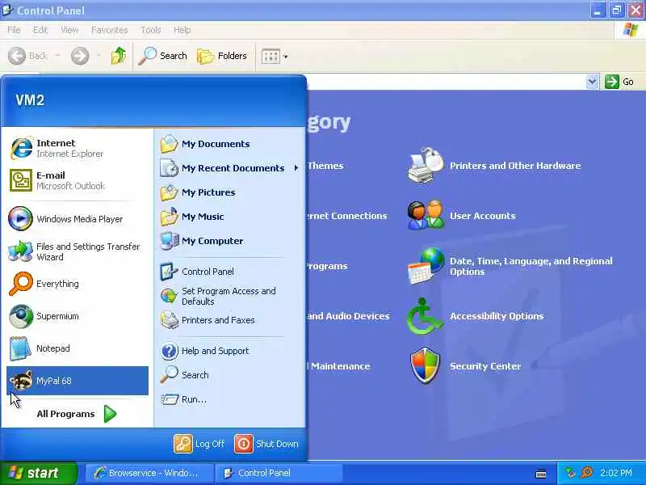
Task: Open Control Panel from Start menu
Action: coord(229,272)
